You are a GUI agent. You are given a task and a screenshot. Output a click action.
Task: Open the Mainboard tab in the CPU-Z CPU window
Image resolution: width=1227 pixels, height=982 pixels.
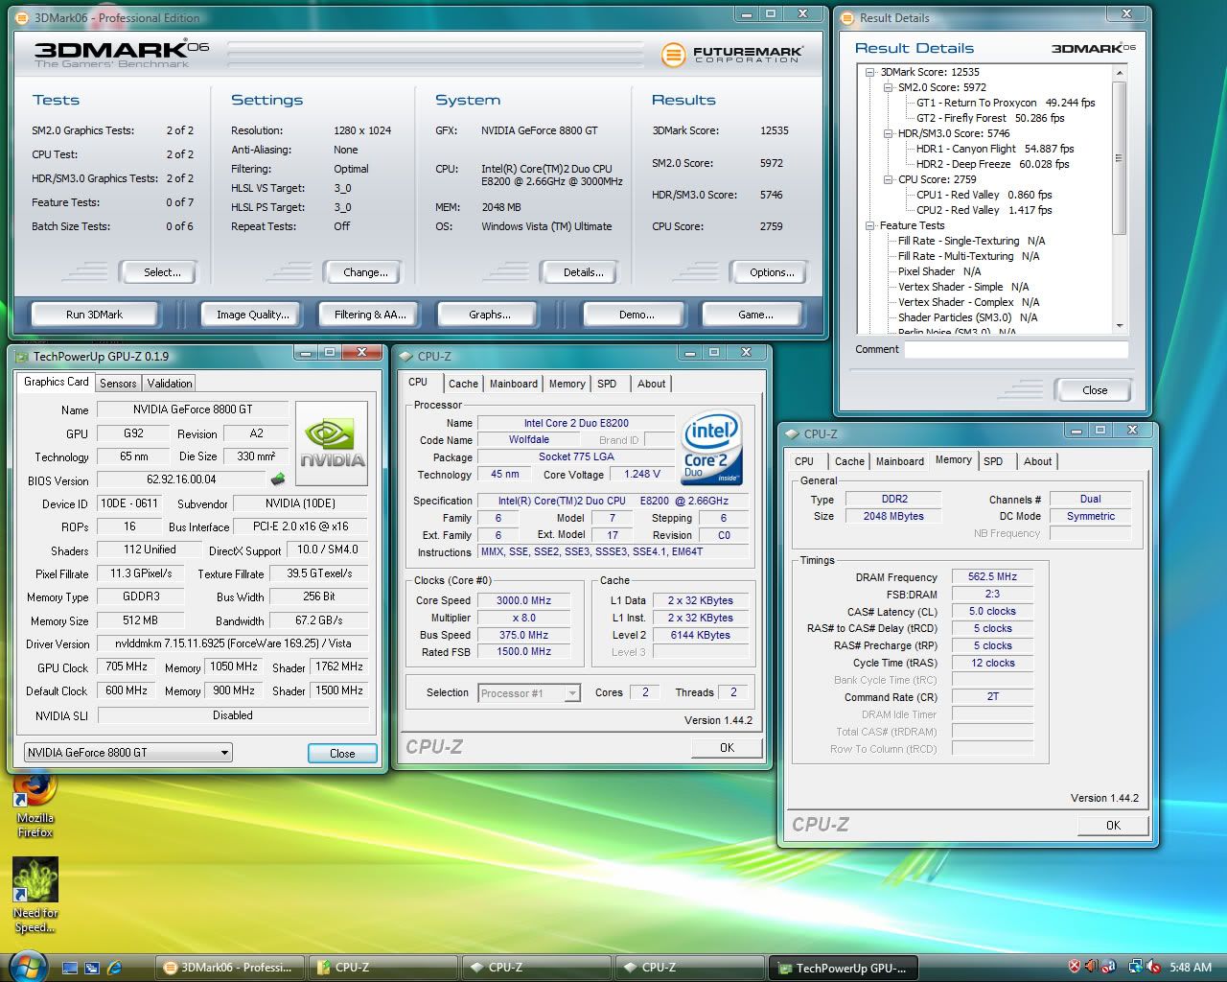513,384
